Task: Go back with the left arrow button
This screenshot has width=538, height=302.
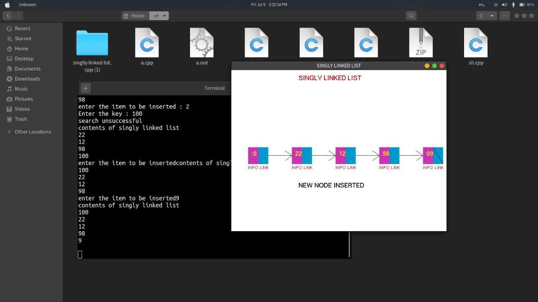Action: pyautogui.click(x=8, y=16)
